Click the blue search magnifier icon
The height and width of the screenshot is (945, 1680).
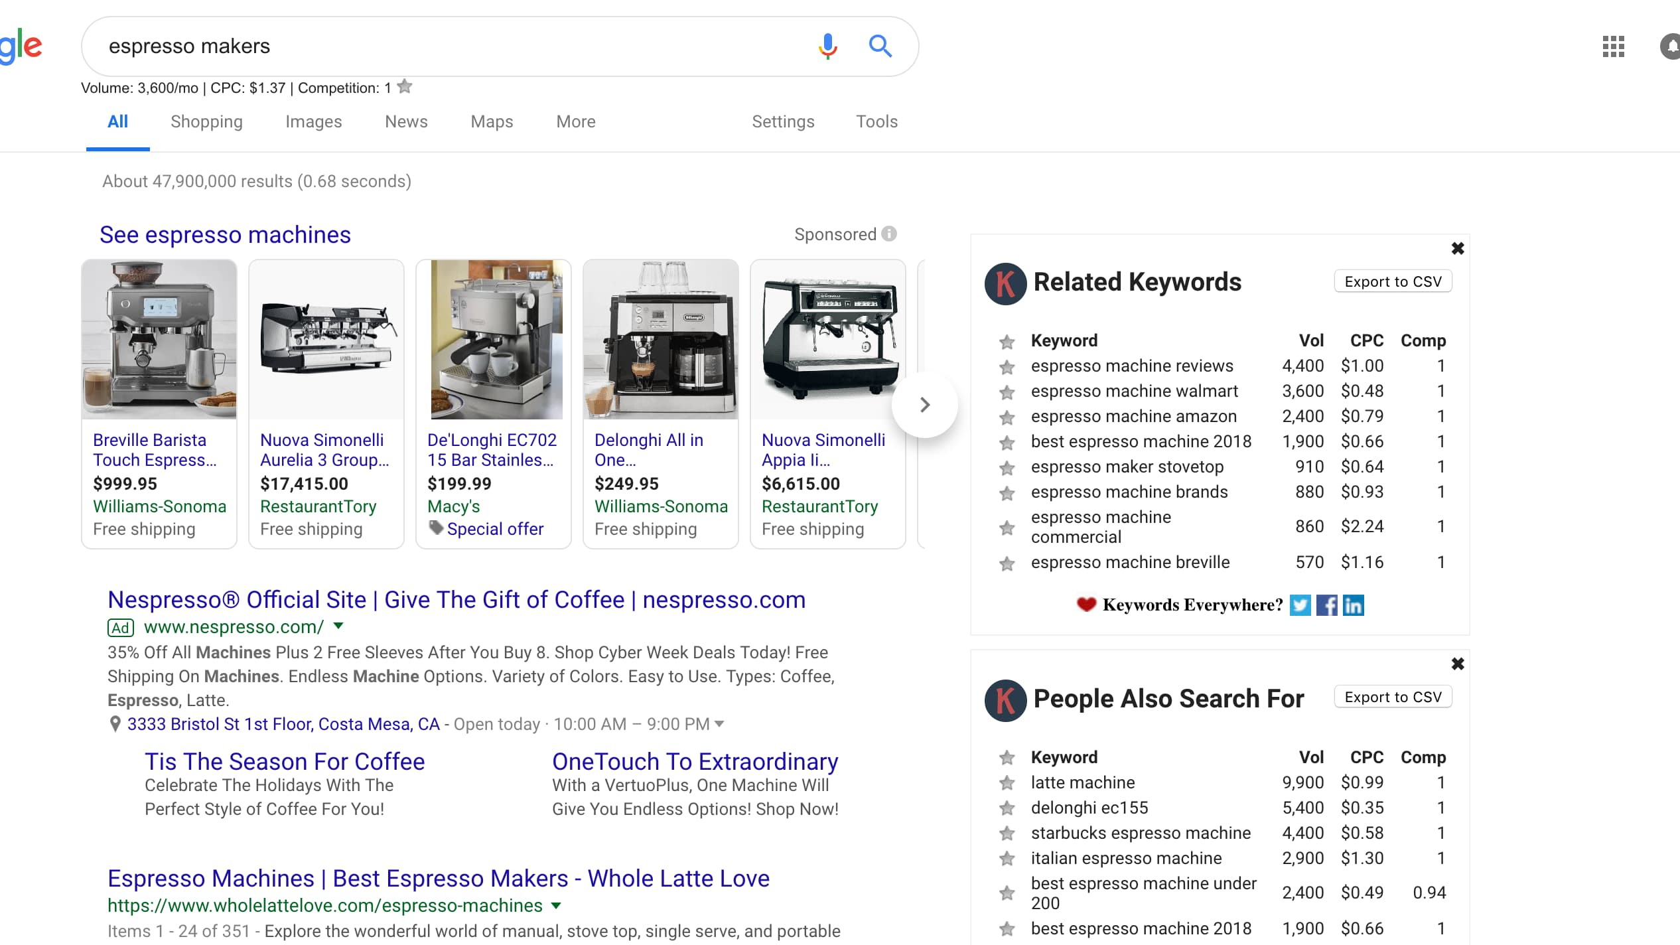(x=880, y=46)
